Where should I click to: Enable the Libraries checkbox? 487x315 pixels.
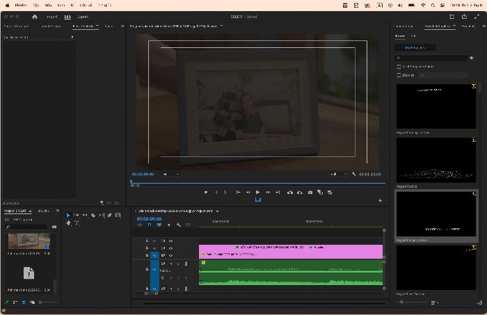click(399, 75)
